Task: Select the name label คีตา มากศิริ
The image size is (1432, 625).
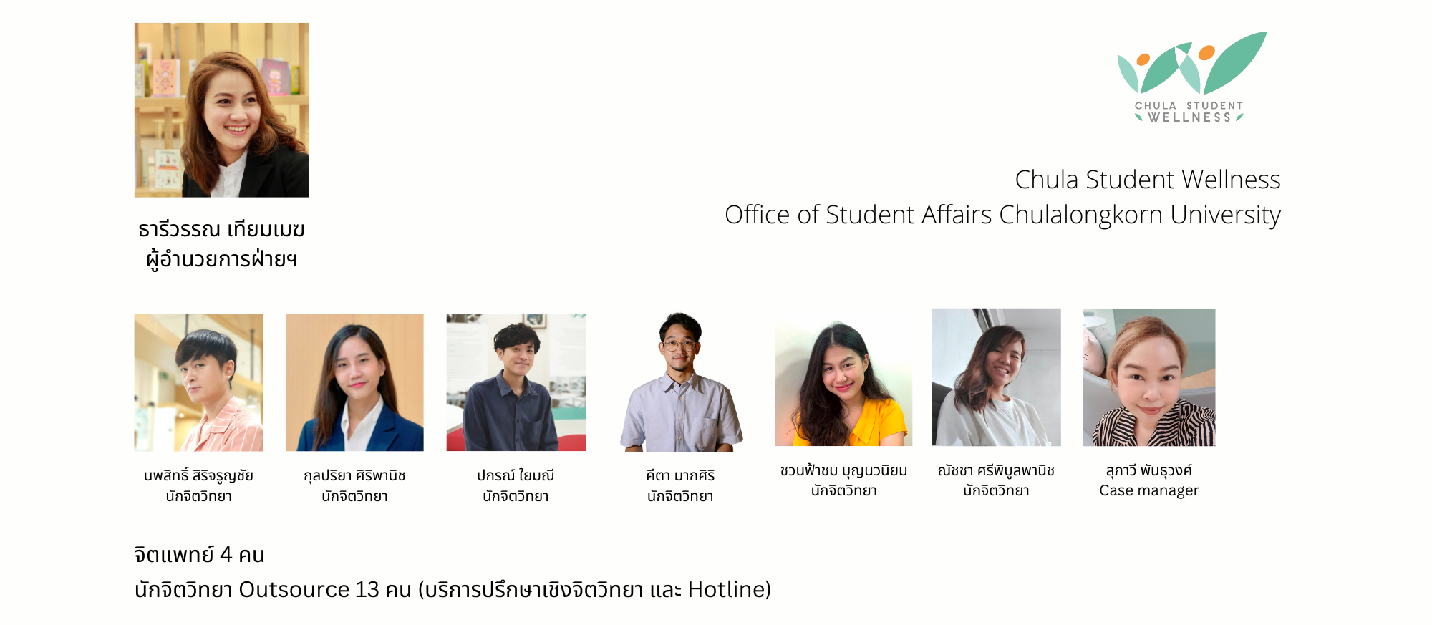Action: tap(680, 475)
